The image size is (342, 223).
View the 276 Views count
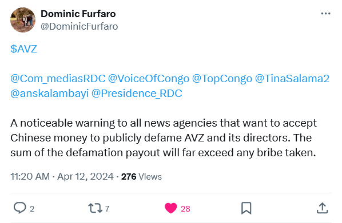141,177
